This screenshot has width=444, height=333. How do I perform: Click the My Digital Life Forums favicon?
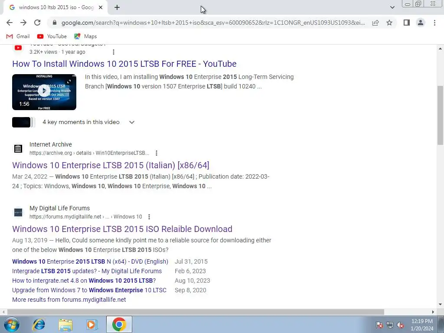tap(18, 212)
